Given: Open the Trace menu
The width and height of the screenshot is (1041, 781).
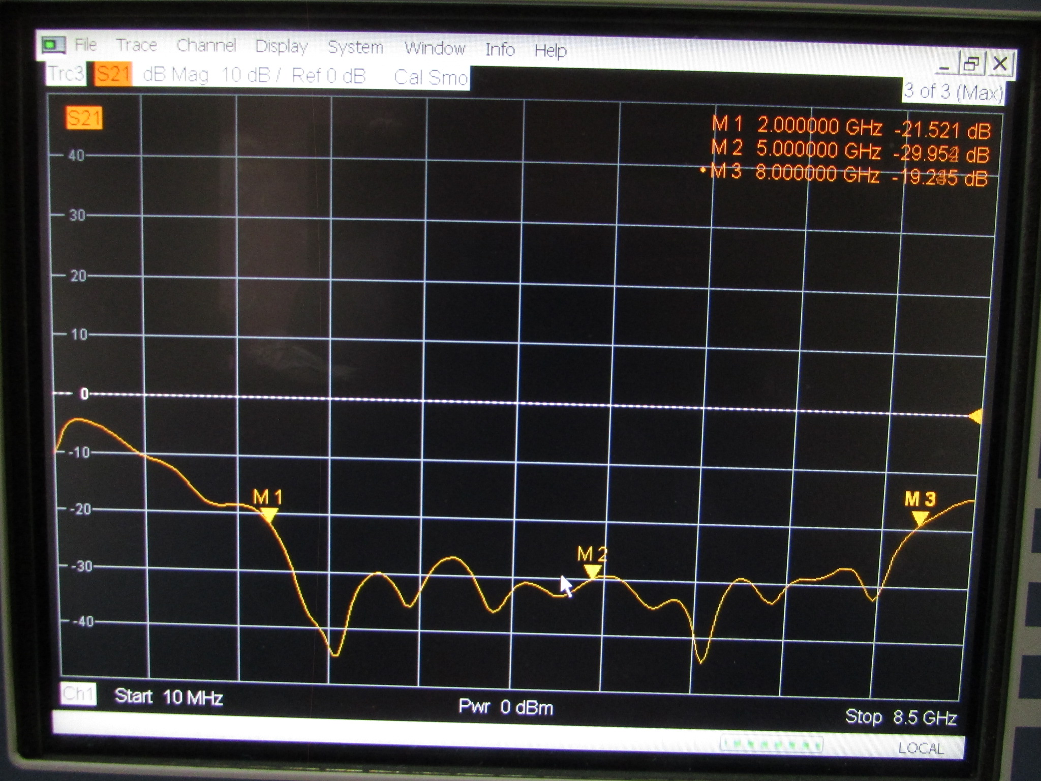Looking at the screenshot, I should (137, 45).
